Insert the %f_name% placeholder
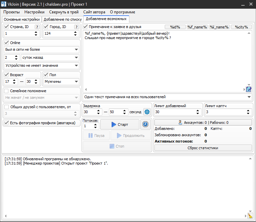256x222 pixels. pyautogui.click(x=197, y=27)
